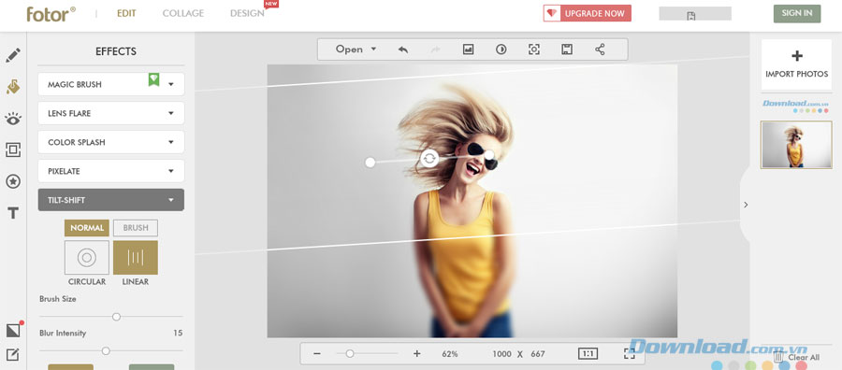Switch to the COLLAGE tab
This screenshot has width=842, height=370.
click(183, 13)
